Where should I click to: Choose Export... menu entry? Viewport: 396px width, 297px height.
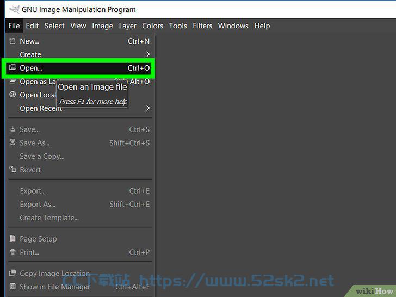[80, 191]
